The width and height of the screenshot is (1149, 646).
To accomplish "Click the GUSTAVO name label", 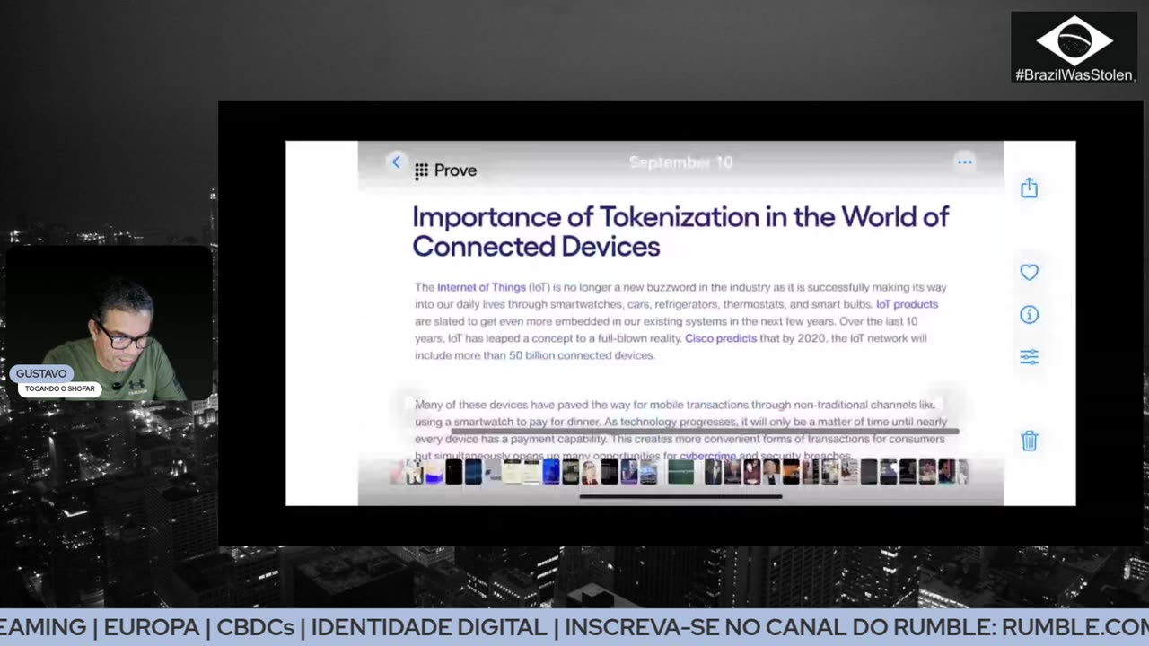I will click(41, 373).
